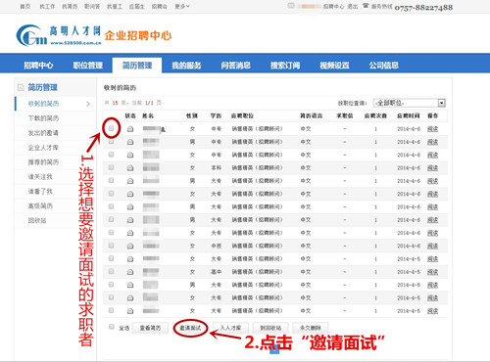Check the first resume row checkbox
Image resolution: width=490 pixels, height=362 pixels.
click(x=112, y=128)
